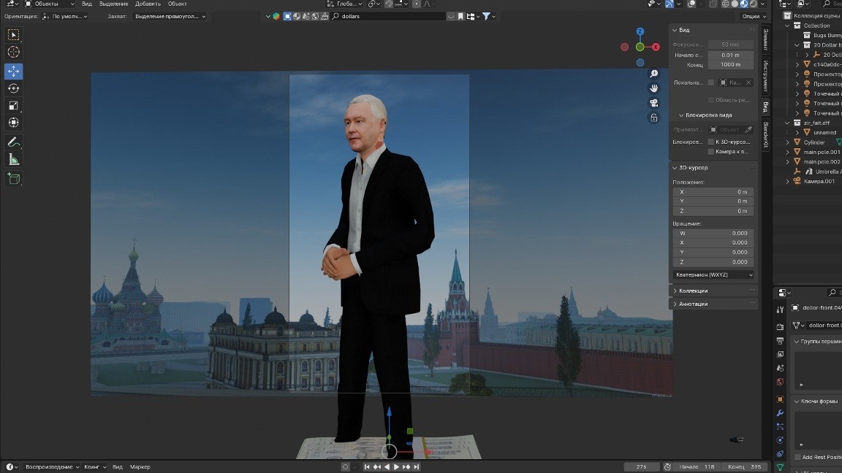This screenshot has height=473, width=842.
Task: Enable the Local camera checkbox
Action: pos(711,82)
